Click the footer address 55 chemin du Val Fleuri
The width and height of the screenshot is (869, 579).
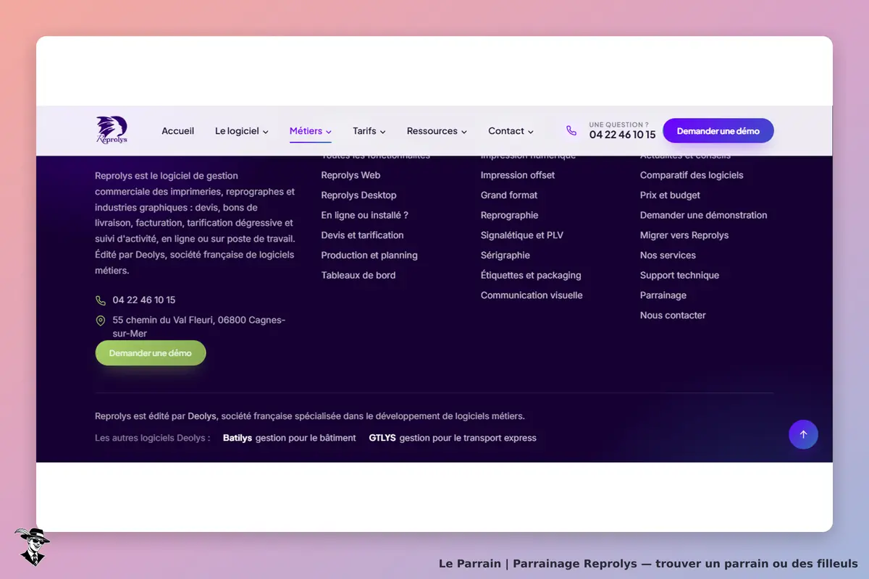click(199, 327)
